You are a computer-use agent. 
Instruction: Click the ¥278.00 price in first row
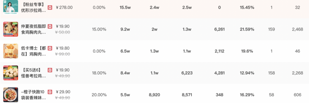pos(64,8)
